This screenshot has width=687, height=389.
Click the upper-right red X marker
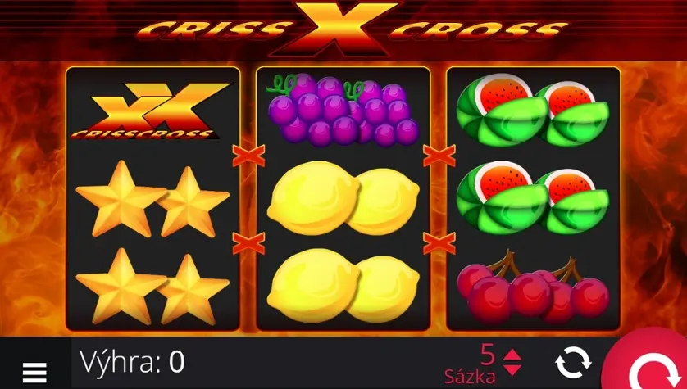click(439, 156)
